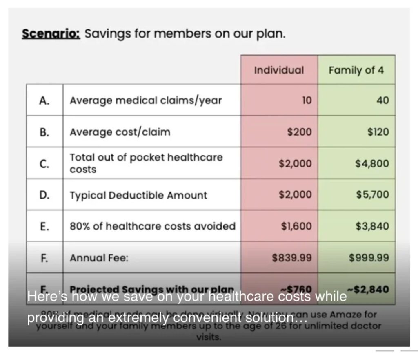Click the $4,800 family out of pocket cell
Screen dimensions: 418x357
click(x=372, y=163)
